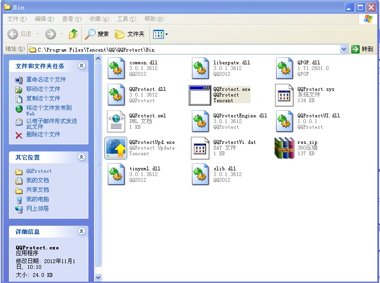Click 移动这个文件 link
380x283 pixels.
point(43,89)
